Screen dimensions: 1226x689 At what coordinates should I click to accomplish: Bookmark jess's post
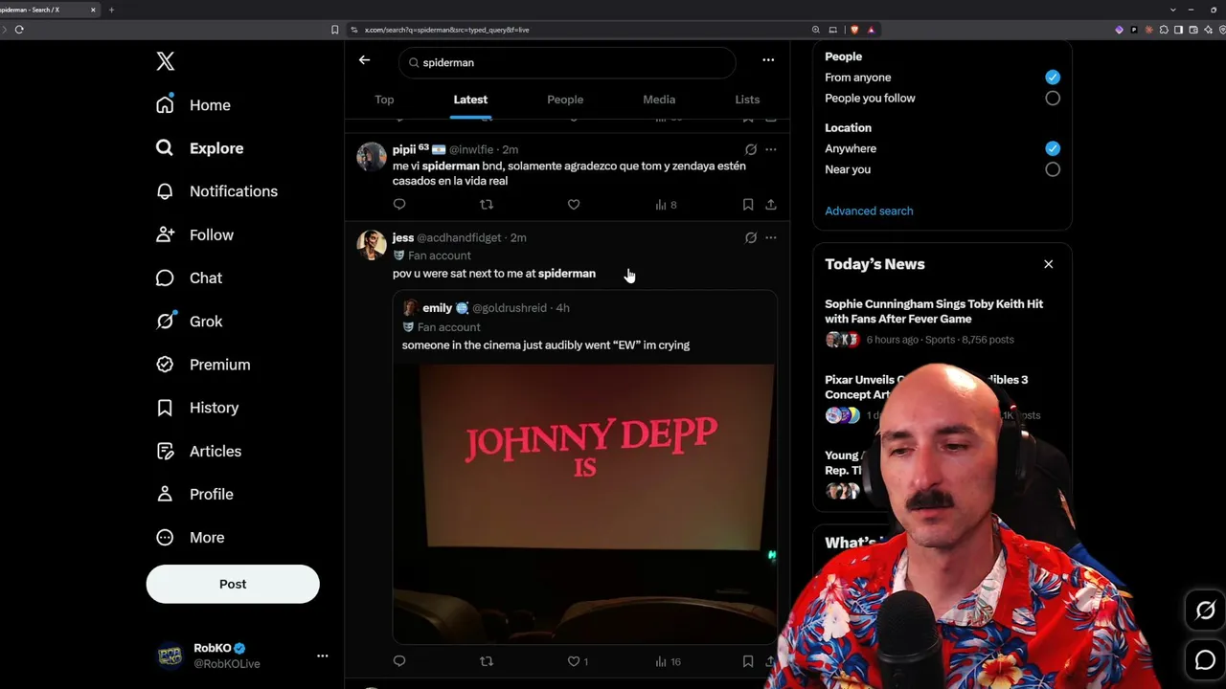748,661
